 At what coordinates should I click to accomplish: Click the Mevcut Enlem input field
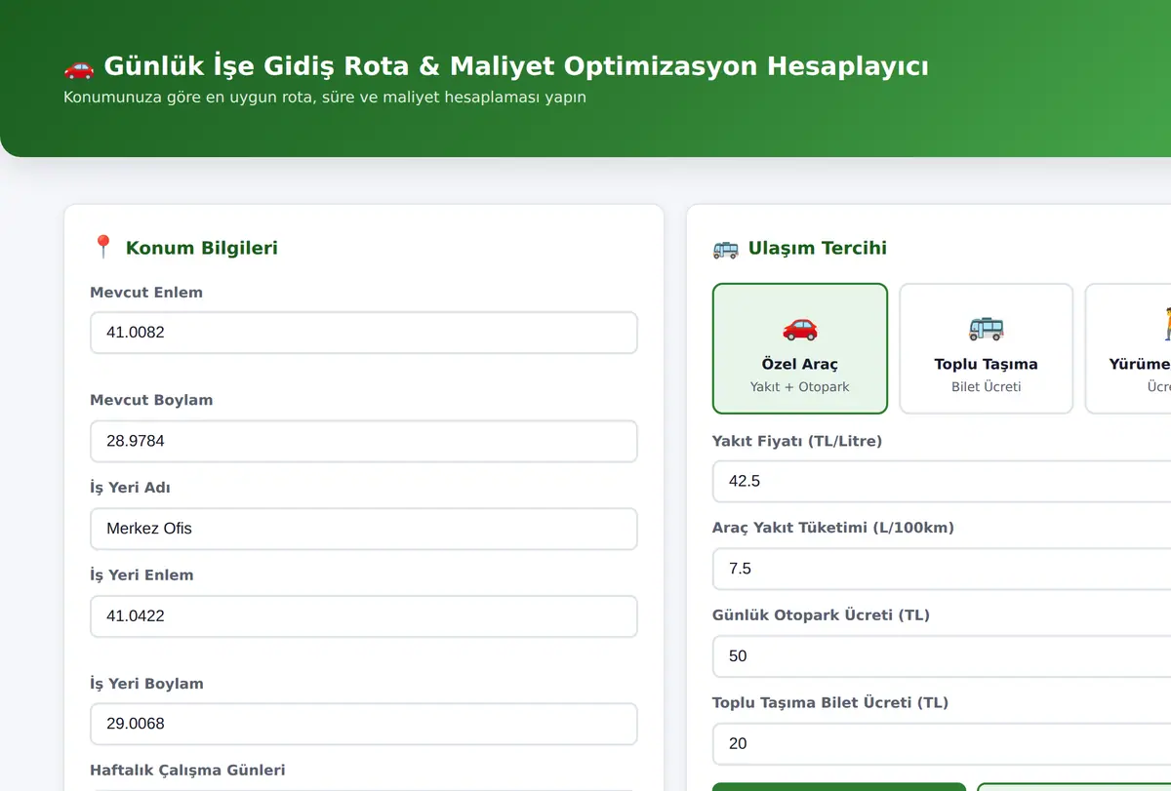[x=364, y=333]
